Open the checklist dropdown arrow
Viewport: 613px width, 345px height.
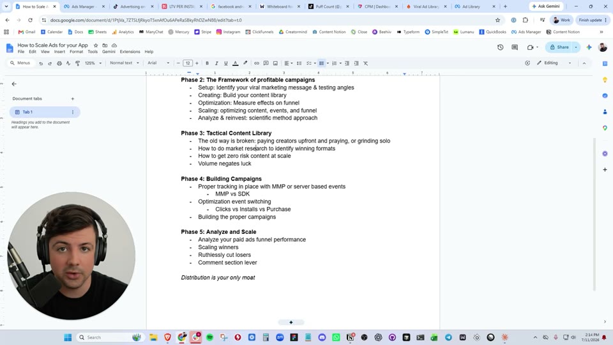(315, 63)
